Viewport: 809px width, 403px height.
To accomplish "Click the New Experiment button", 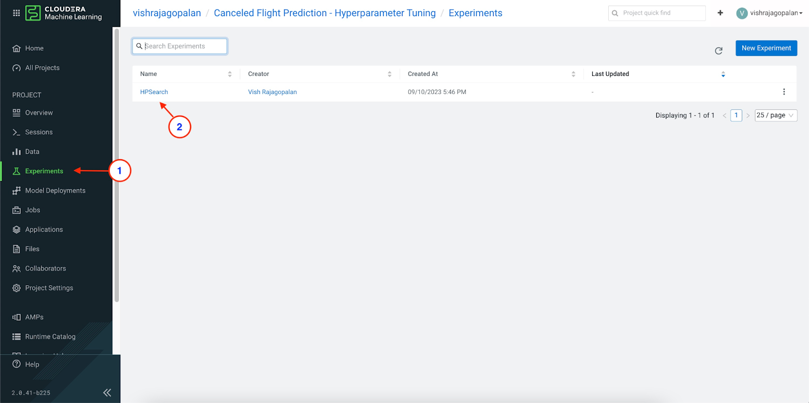I will 766,48.
